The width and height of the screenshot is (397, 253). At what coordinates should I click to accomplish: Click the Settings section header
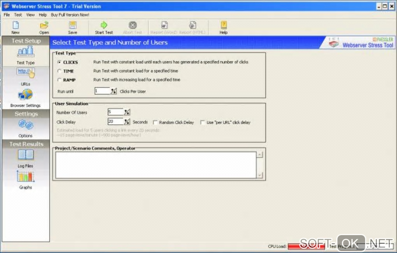tap(26, 114)
